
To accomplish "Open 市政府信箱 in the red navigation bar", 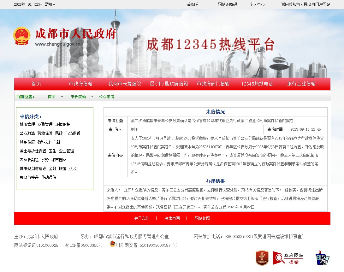I will point(80,84).
